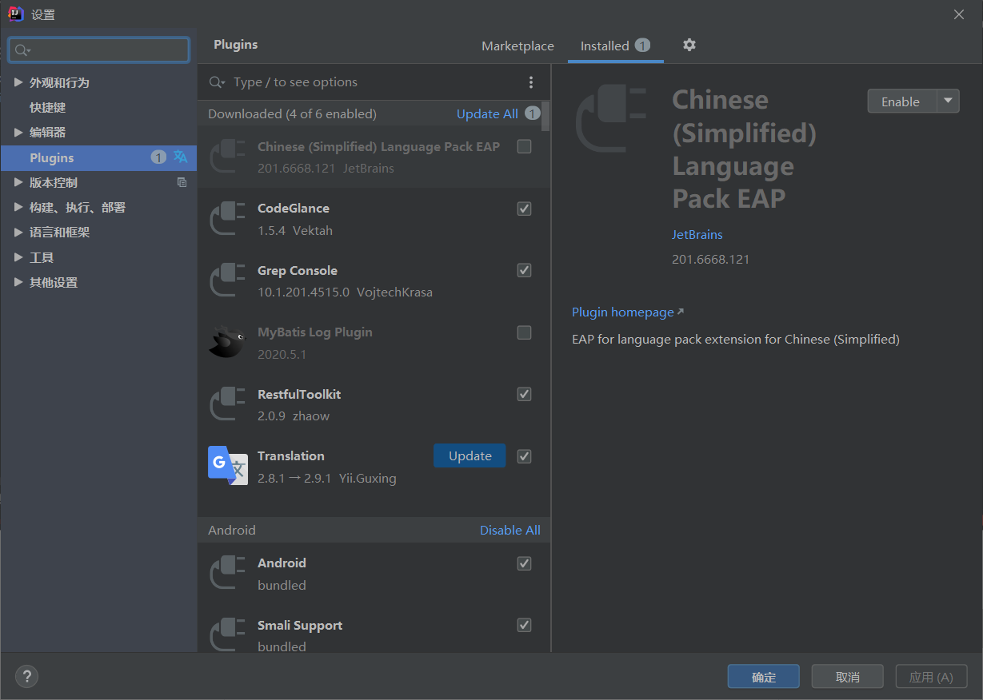Click the large plug icon in detail pane
The height and width of the screenshot is (700, 983).
coord(612,117)
